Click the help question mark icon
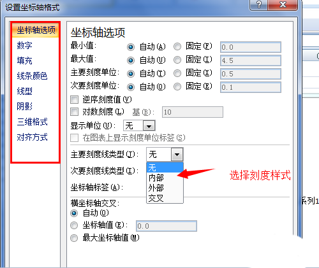 coord(258,4)
